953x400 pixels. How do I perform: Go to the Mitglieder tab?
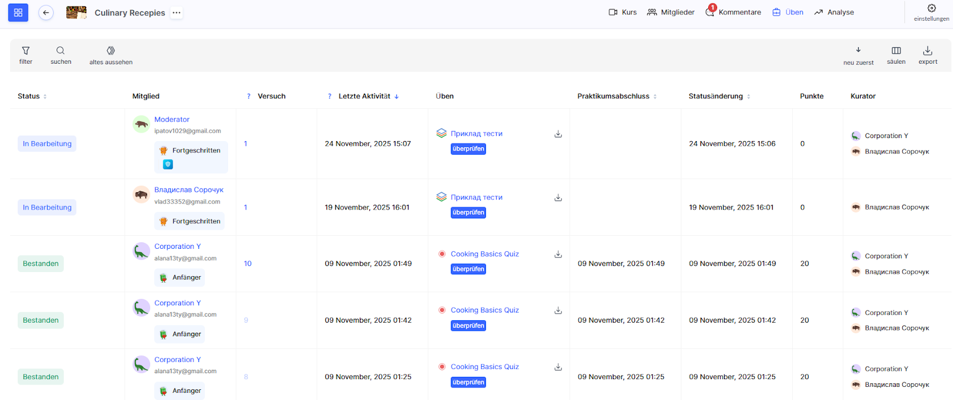pos(671,12)
